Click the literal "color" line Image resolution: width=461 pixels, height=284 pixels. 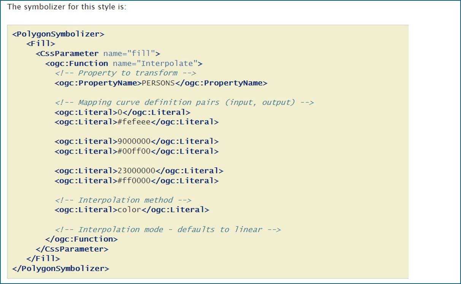132,210
